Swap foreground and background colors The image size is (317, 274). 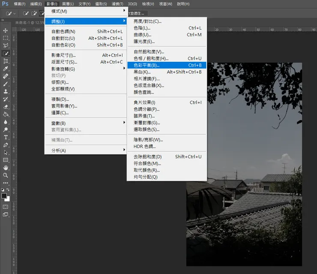(x=8, y=190)
